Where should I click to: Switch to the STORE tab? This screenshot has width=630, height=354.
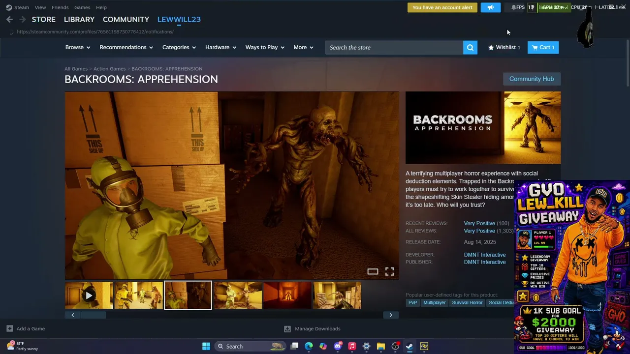click(44, 19)
